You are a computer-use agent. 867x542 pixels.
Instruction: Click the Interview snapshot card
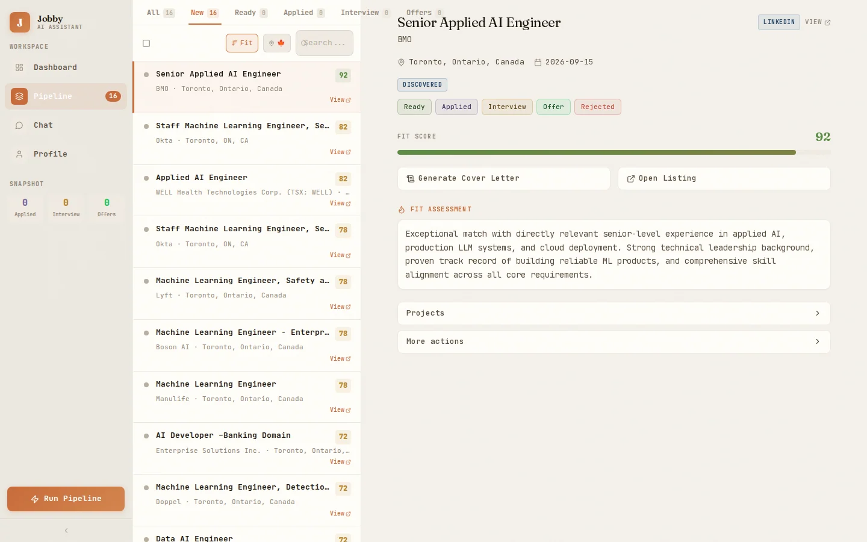tap(66, 207)
